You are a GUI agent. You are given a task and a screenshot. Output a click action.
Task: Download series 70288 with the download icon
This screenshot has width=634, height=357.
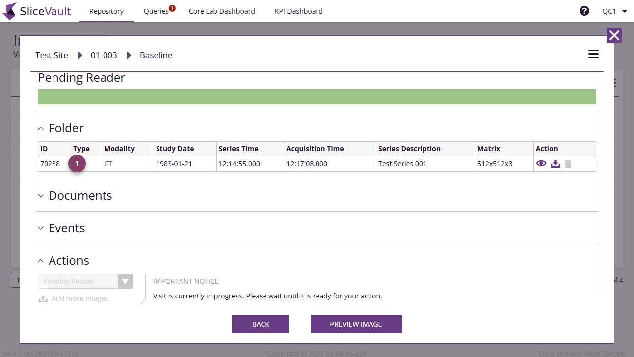point(555,163)
